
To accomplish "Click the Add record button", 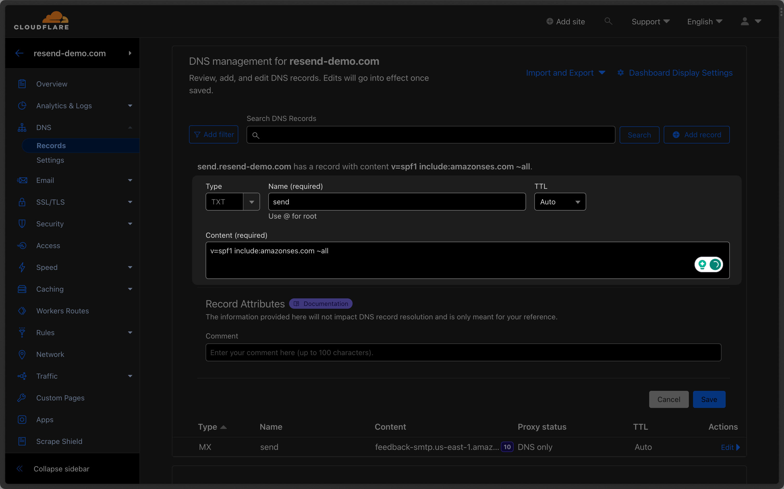I will 697,134.
